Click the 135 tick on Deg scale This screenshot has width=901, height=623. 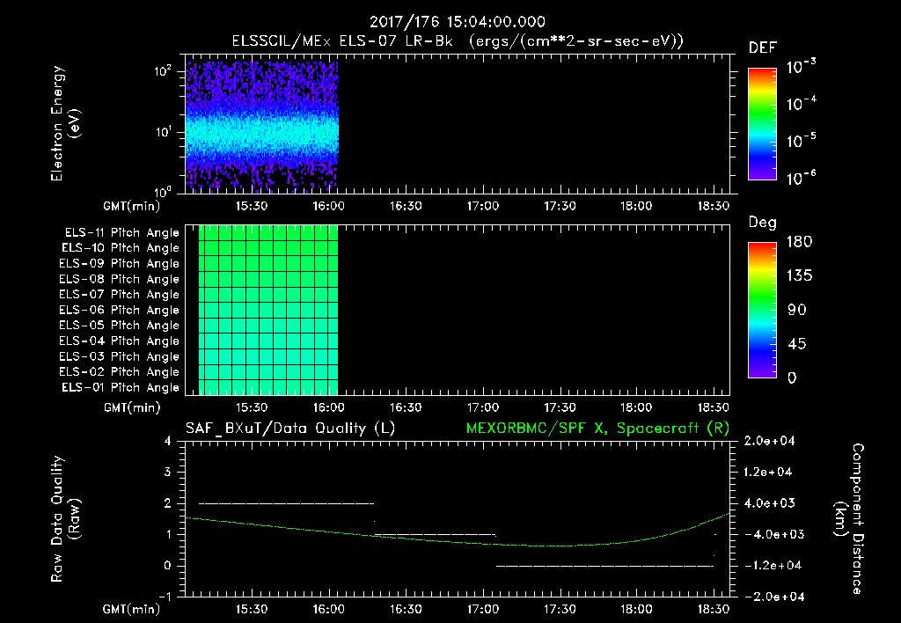point(799,275)
